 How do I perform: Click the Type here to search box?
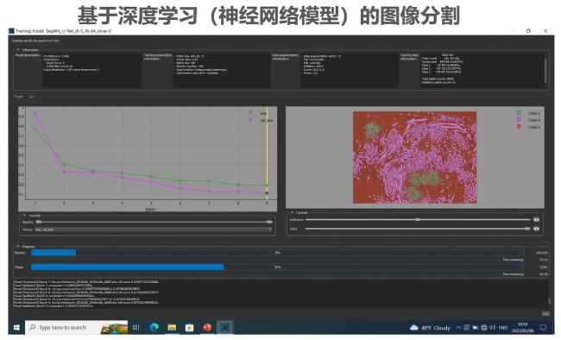coord(76,327)
